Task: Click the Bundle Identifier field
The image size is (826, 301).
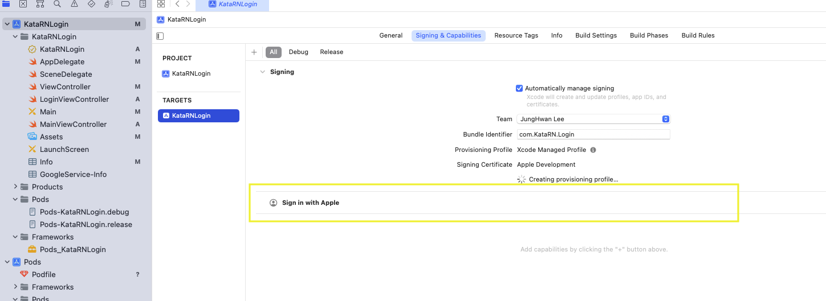Action: [x=593, y=134]
